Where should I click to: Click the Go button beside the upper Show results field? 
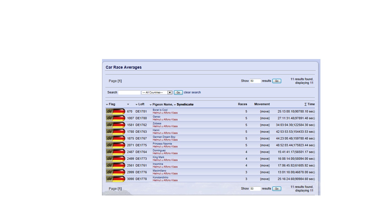pos(277,81)
